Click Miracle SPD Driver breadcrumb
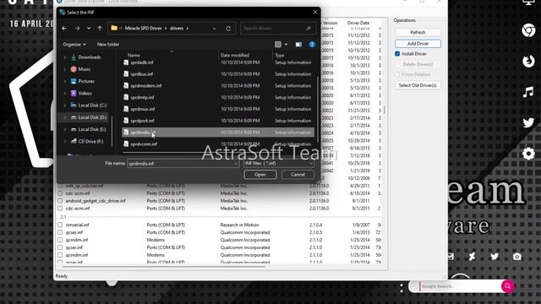The height and width of the screenshot is (304, 541). (x=143, y=28)
